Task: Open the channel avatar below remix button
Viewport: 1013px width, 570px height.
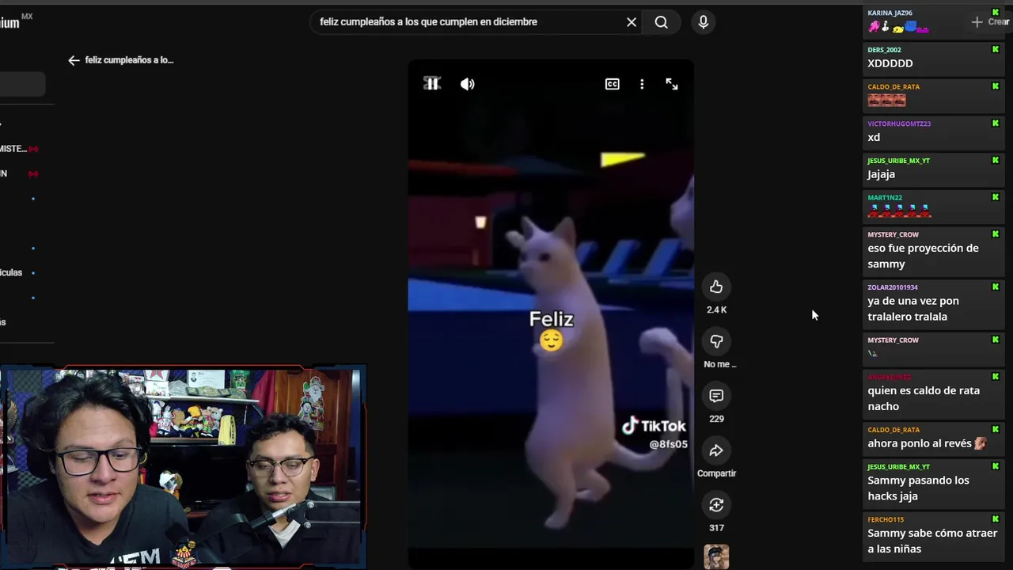Action: tap(716, 557)
